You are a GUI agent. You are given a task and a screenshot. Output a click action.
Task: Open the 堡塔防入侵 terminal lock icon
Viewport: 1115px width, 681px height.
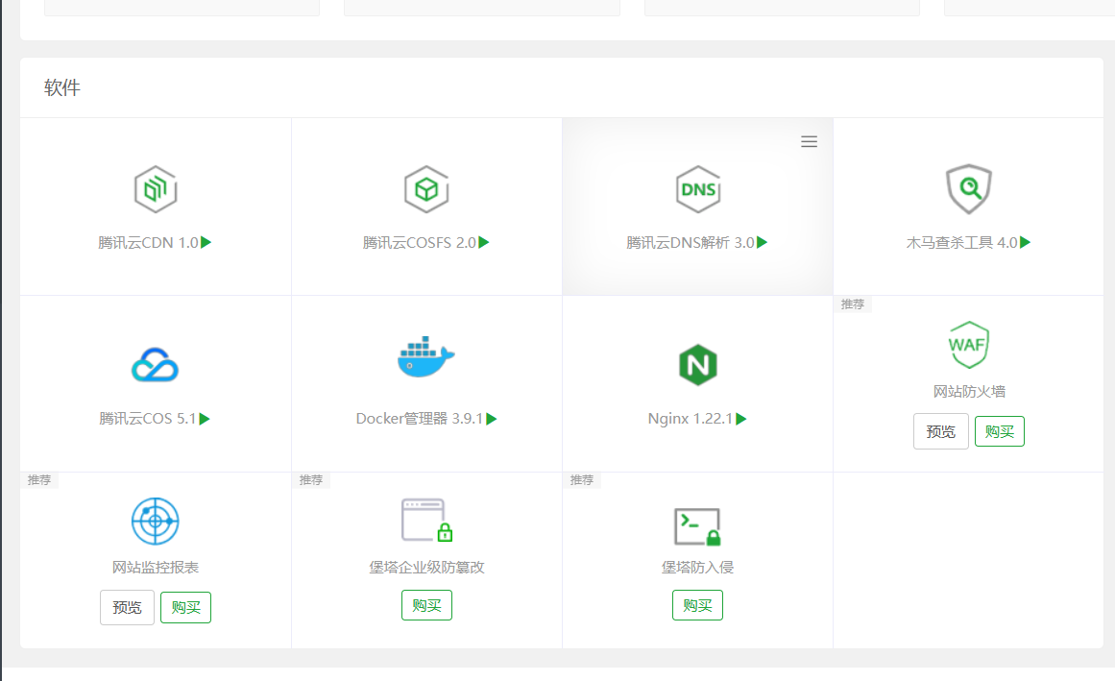(x=697, y=526)
